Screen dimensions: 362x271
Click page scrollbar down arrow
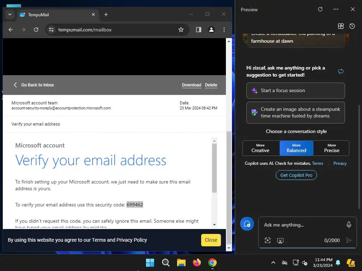pos(229,248)
